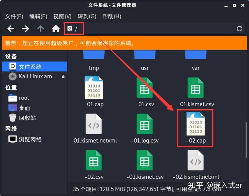
Task: Open the 浏览网络 network icon
Action: [x=12, y=139]
